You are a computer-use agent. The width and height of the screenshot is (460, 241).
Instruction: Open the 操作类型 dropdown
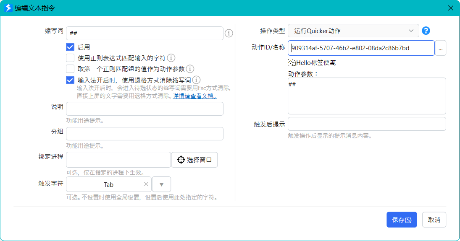pos(353,31)
